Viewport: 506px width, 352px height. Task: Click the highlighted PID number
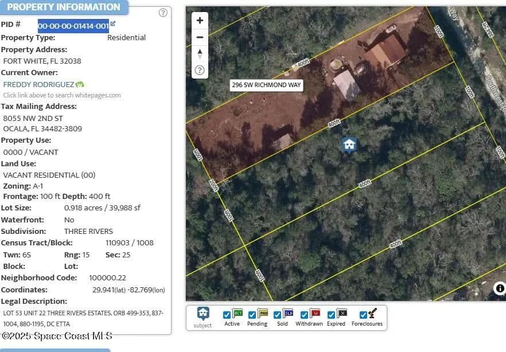(x=73, y=26)
